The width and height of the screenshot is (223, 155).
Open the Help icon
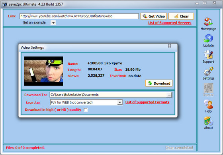click(208, 104)
